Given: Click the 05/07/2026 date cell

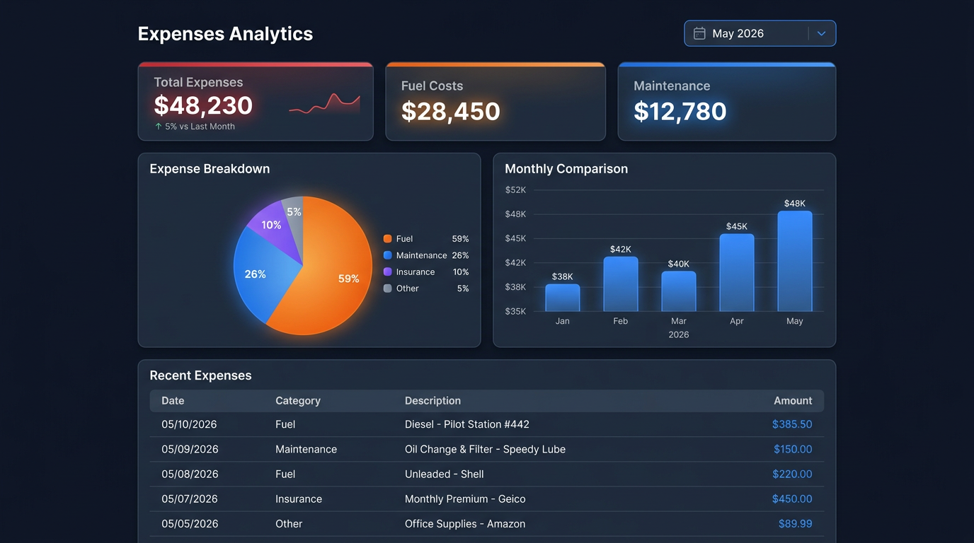Looking at the screenshot, I should tap(189, 498).
